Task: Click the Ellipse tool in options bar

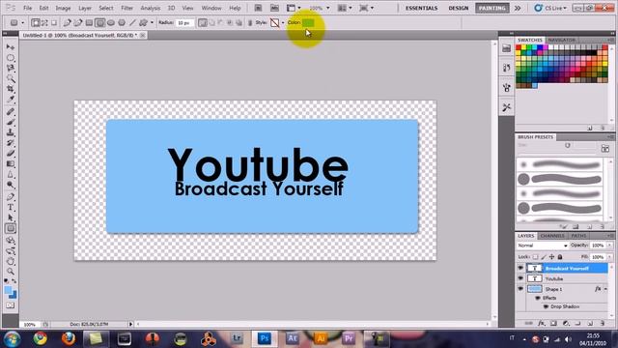Action: [111, 23]
